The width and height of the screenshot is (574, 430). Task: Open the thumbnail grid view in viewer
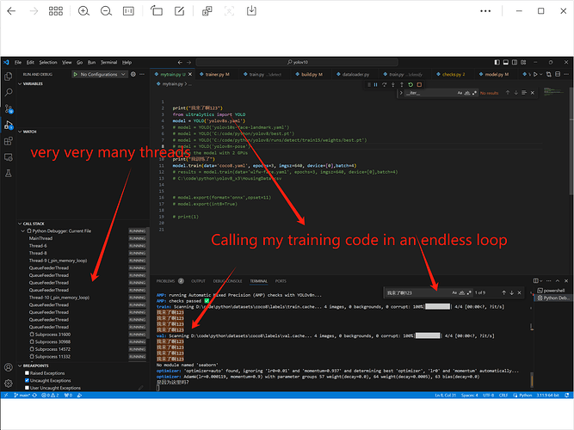pos(56,11)
